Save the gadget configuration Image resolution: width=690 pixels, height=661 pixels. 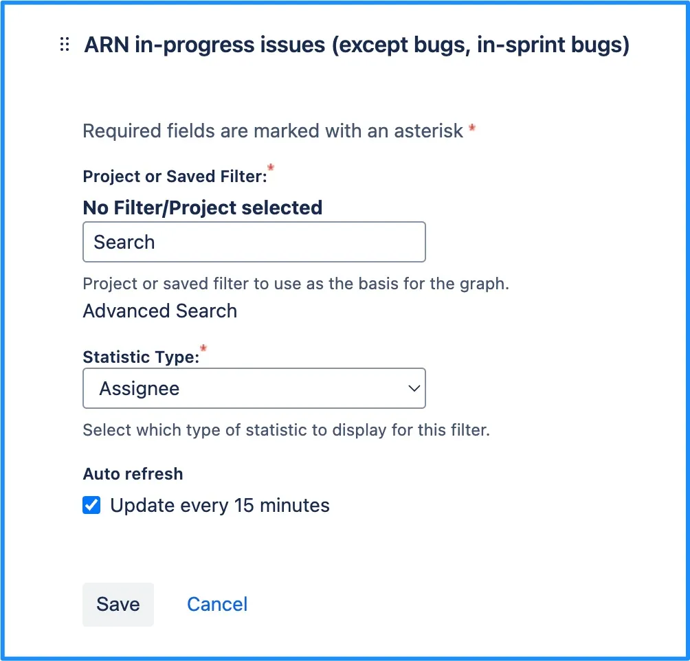click(118, 604)
